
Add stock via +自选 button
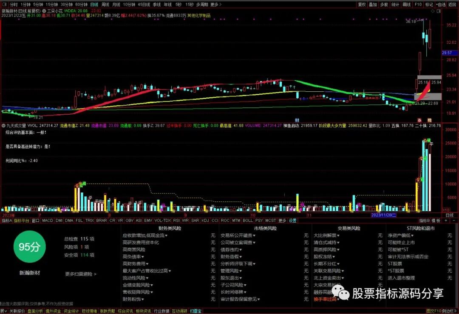[441, 4]
